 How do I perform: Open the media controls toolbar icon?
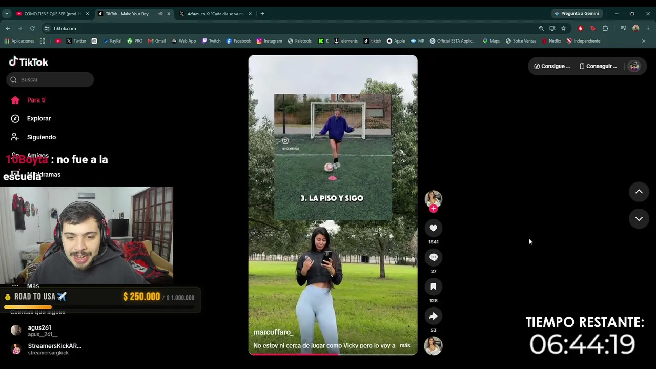[x=623, y=28]
